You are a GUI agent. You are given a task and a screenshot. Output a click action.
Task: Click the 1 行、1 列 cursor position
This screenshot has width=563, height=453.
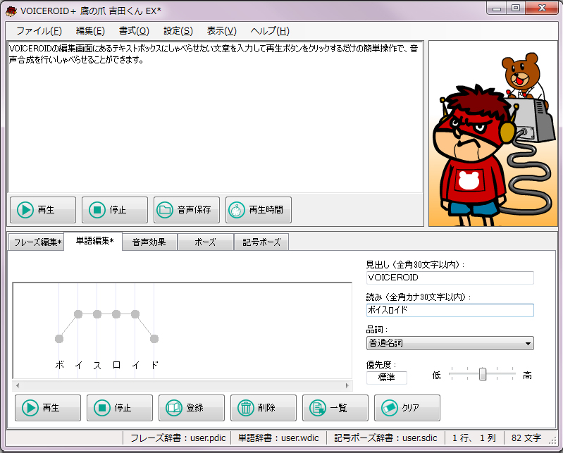[474, 438]
